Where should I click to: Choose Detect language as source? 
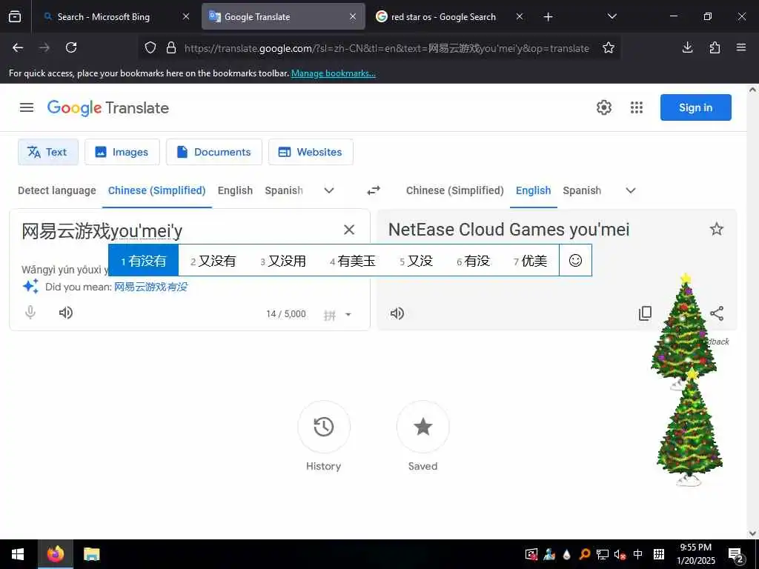(56, 190)
